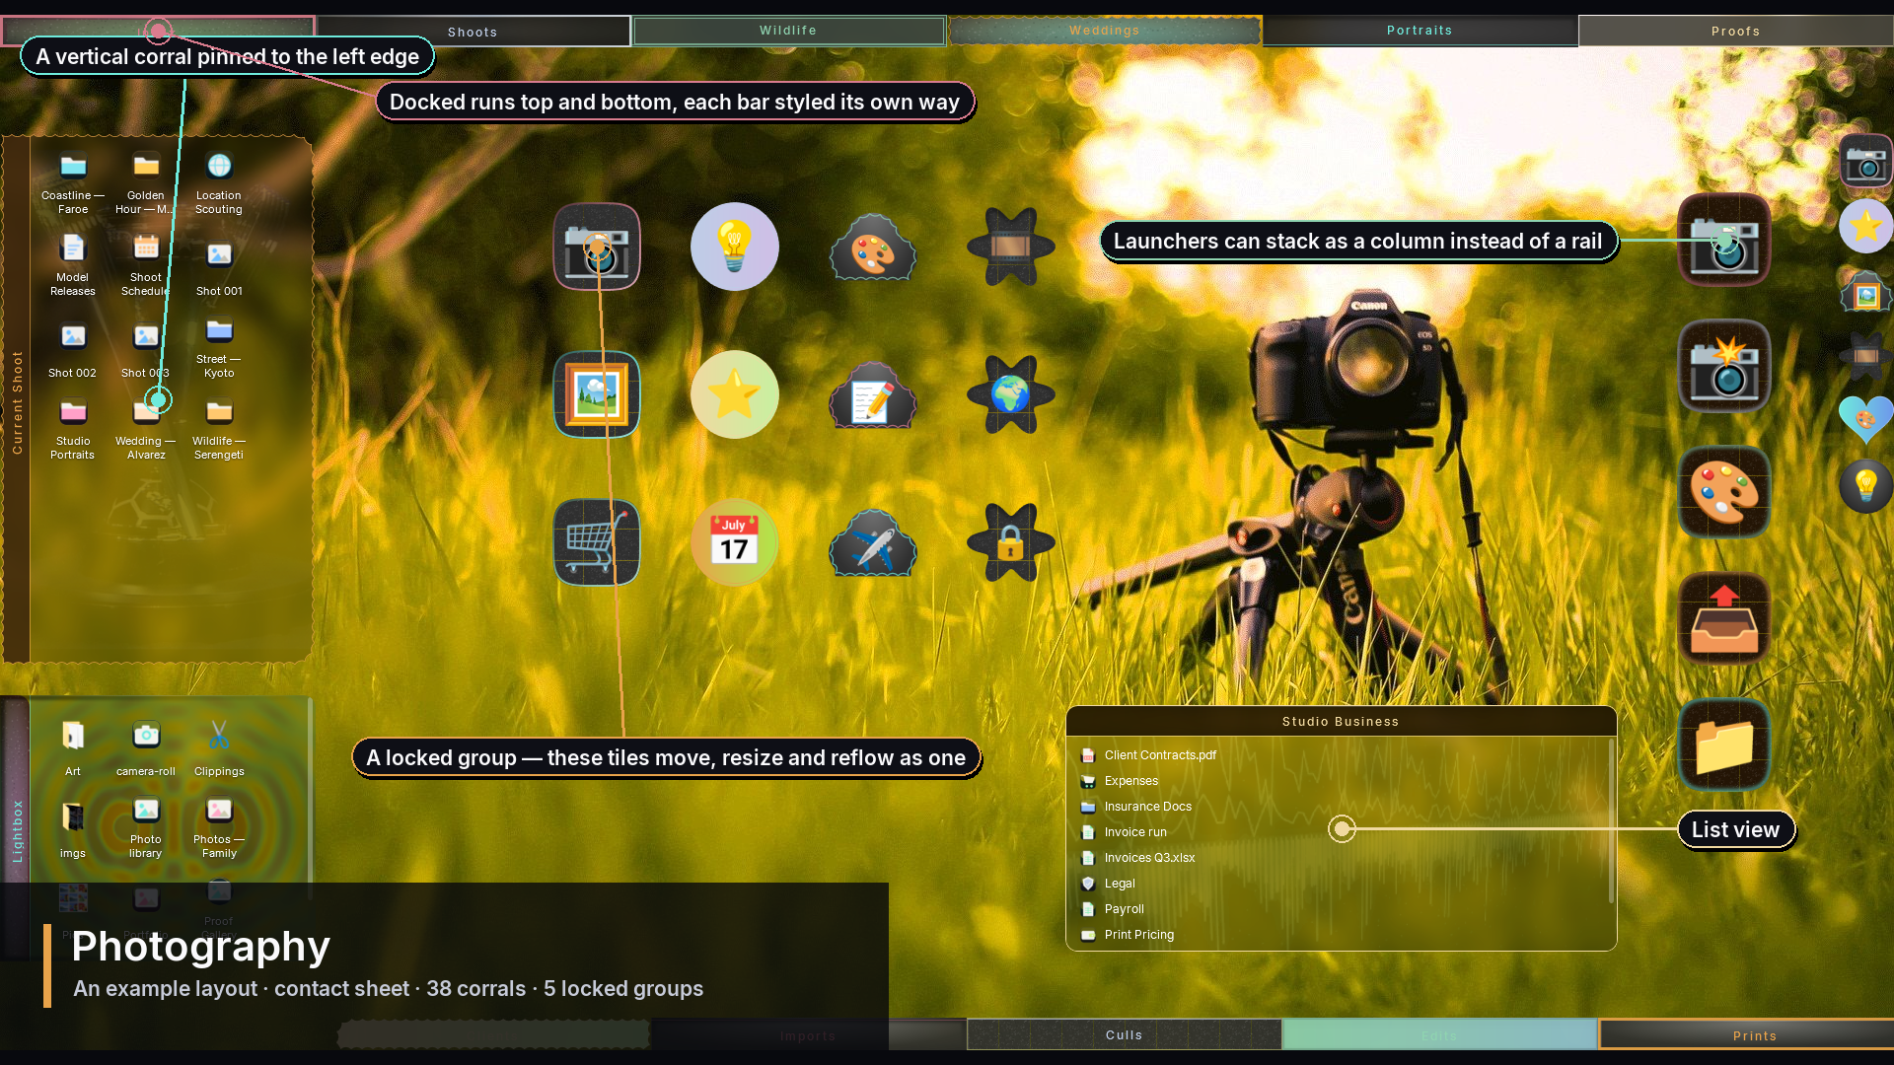Switch to the Wildlife tab
Screen dimensions: 1894x1065
789,31
